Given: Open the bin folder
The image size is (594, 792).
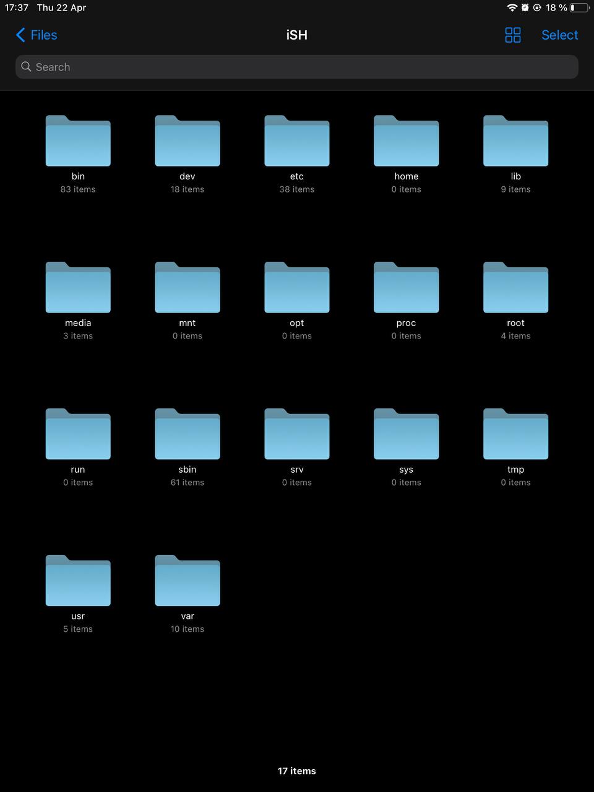Looking at the screenshot, I should (78, 141).
